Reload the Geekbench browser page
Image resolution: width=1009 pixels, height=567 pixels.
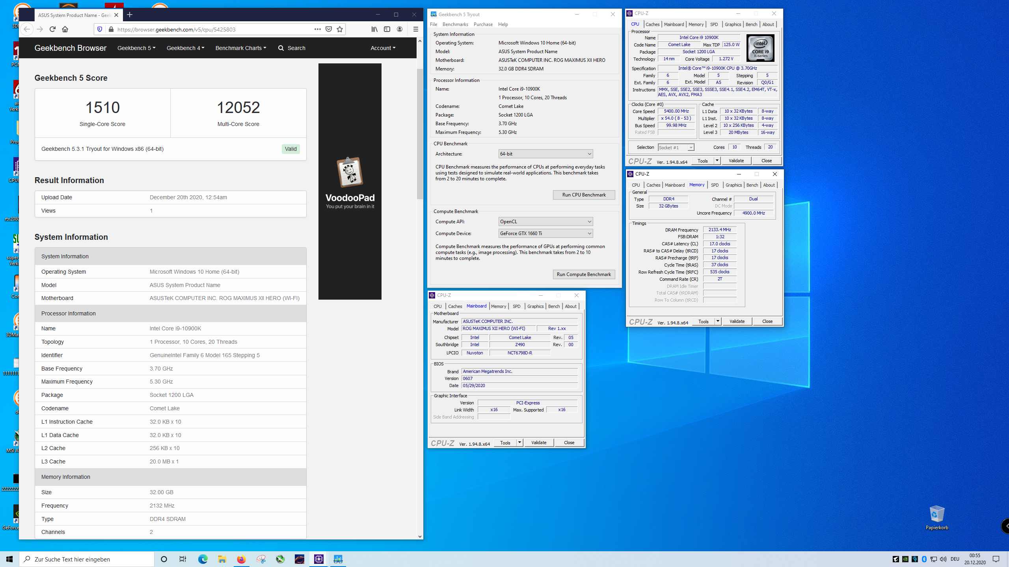(52, 29)
